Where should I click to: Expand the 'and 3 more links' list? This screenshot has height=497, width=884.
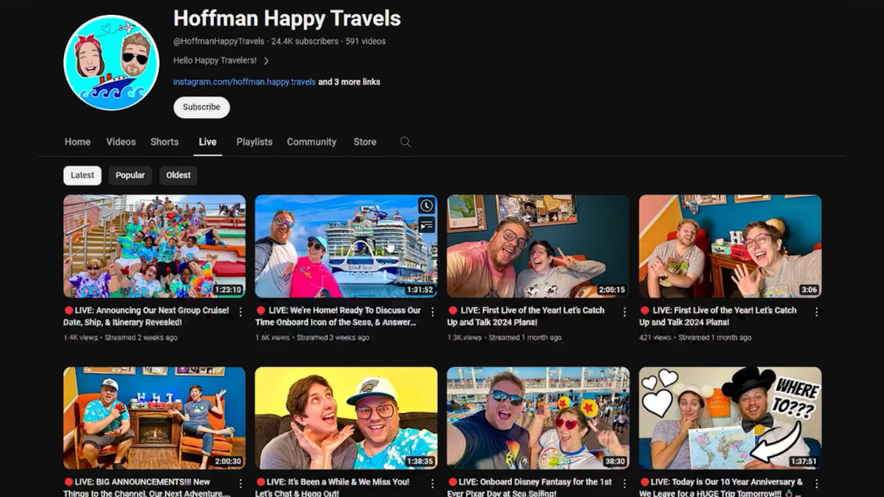click(x=349, y=82)
